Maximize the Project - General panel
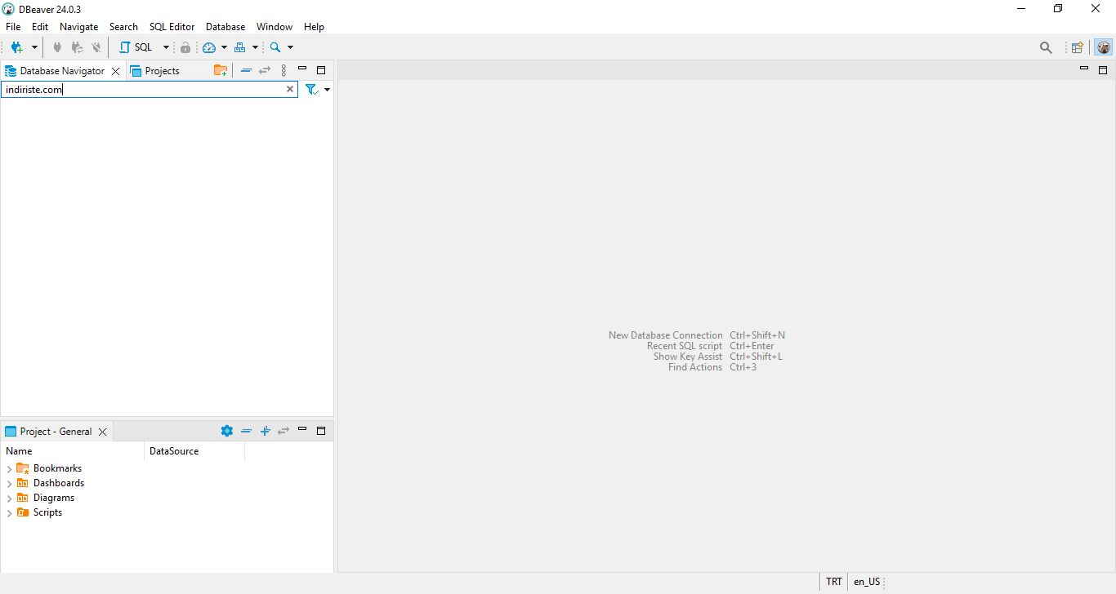 321,431
